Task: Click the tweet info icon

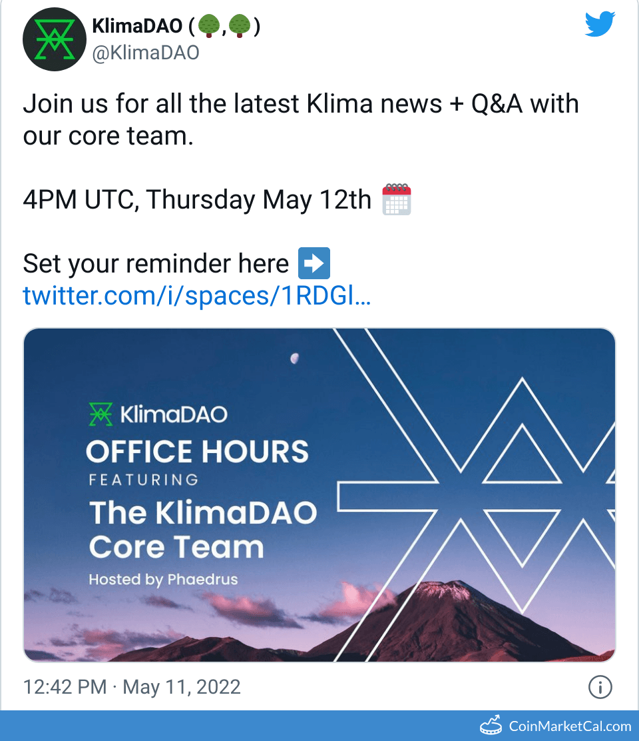Action: tap(600, 686)
